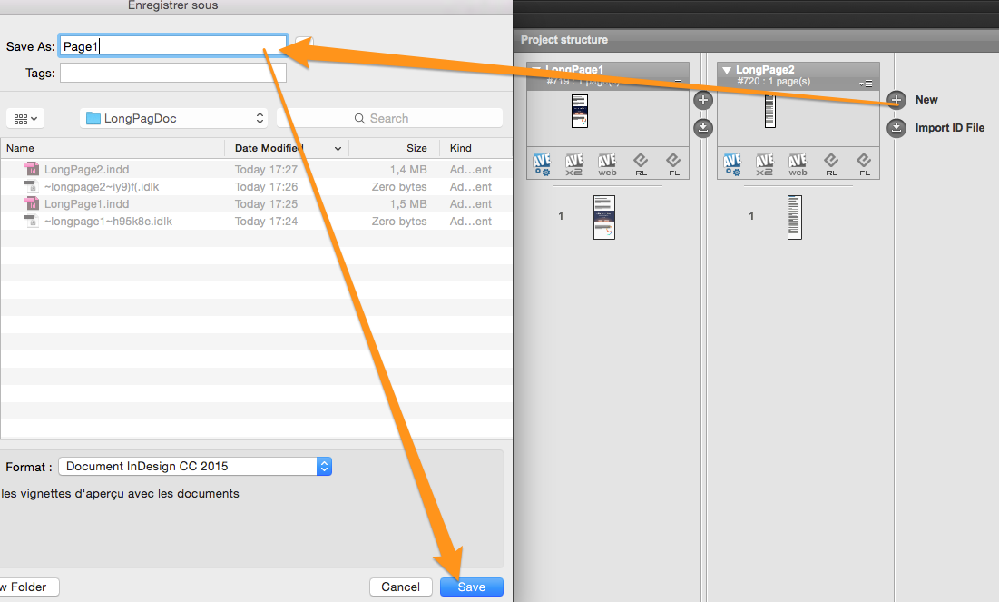Select FL export icon under LongPage2
999x602 pixels.
click(x=864, y=164)
